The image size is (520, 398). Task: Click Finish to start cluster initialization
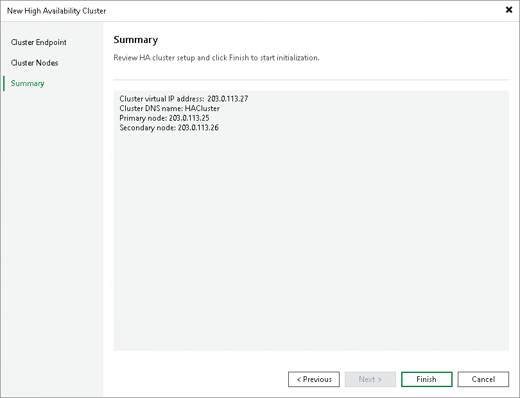[x=426, y=379]
